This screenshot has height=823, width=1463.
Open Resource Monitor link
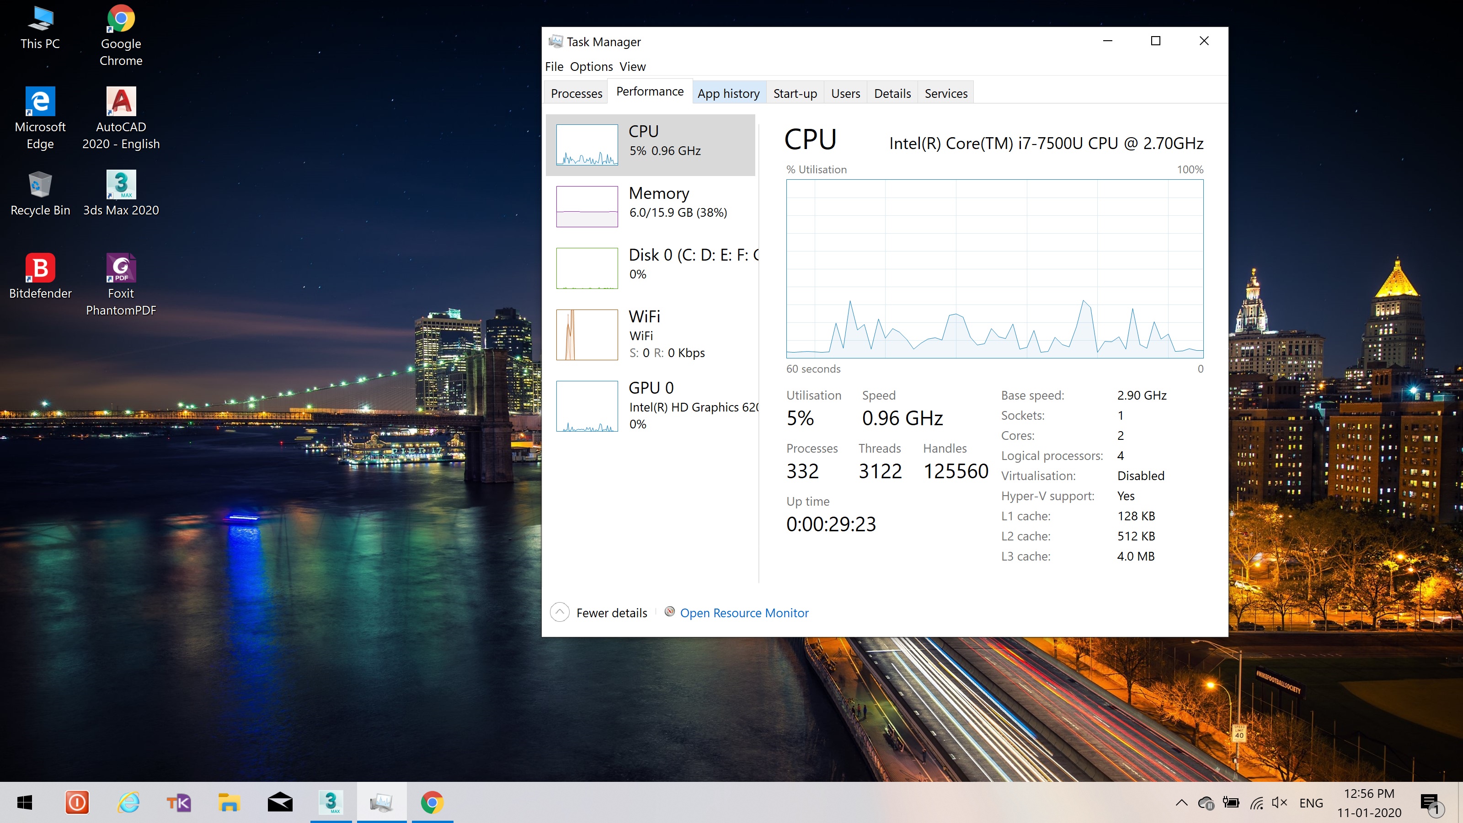click(x=744, y=613)
